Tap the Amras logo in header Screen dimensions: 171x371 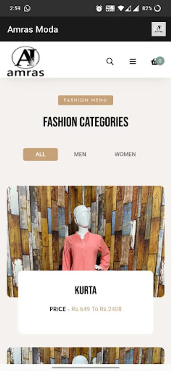point(26,61)
